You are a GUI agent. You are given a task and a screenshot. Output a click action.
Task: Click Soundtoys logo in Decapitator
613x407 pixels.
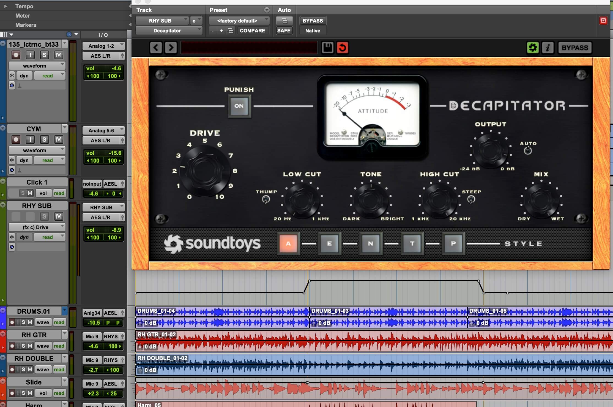[212, 243]
